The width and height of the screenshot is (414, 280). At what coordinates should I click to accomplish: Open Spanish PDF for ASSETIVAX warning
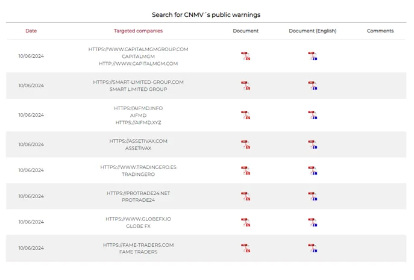tap(245, 145)
